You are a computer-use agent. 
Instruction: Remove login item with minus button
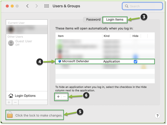(65, 96)
